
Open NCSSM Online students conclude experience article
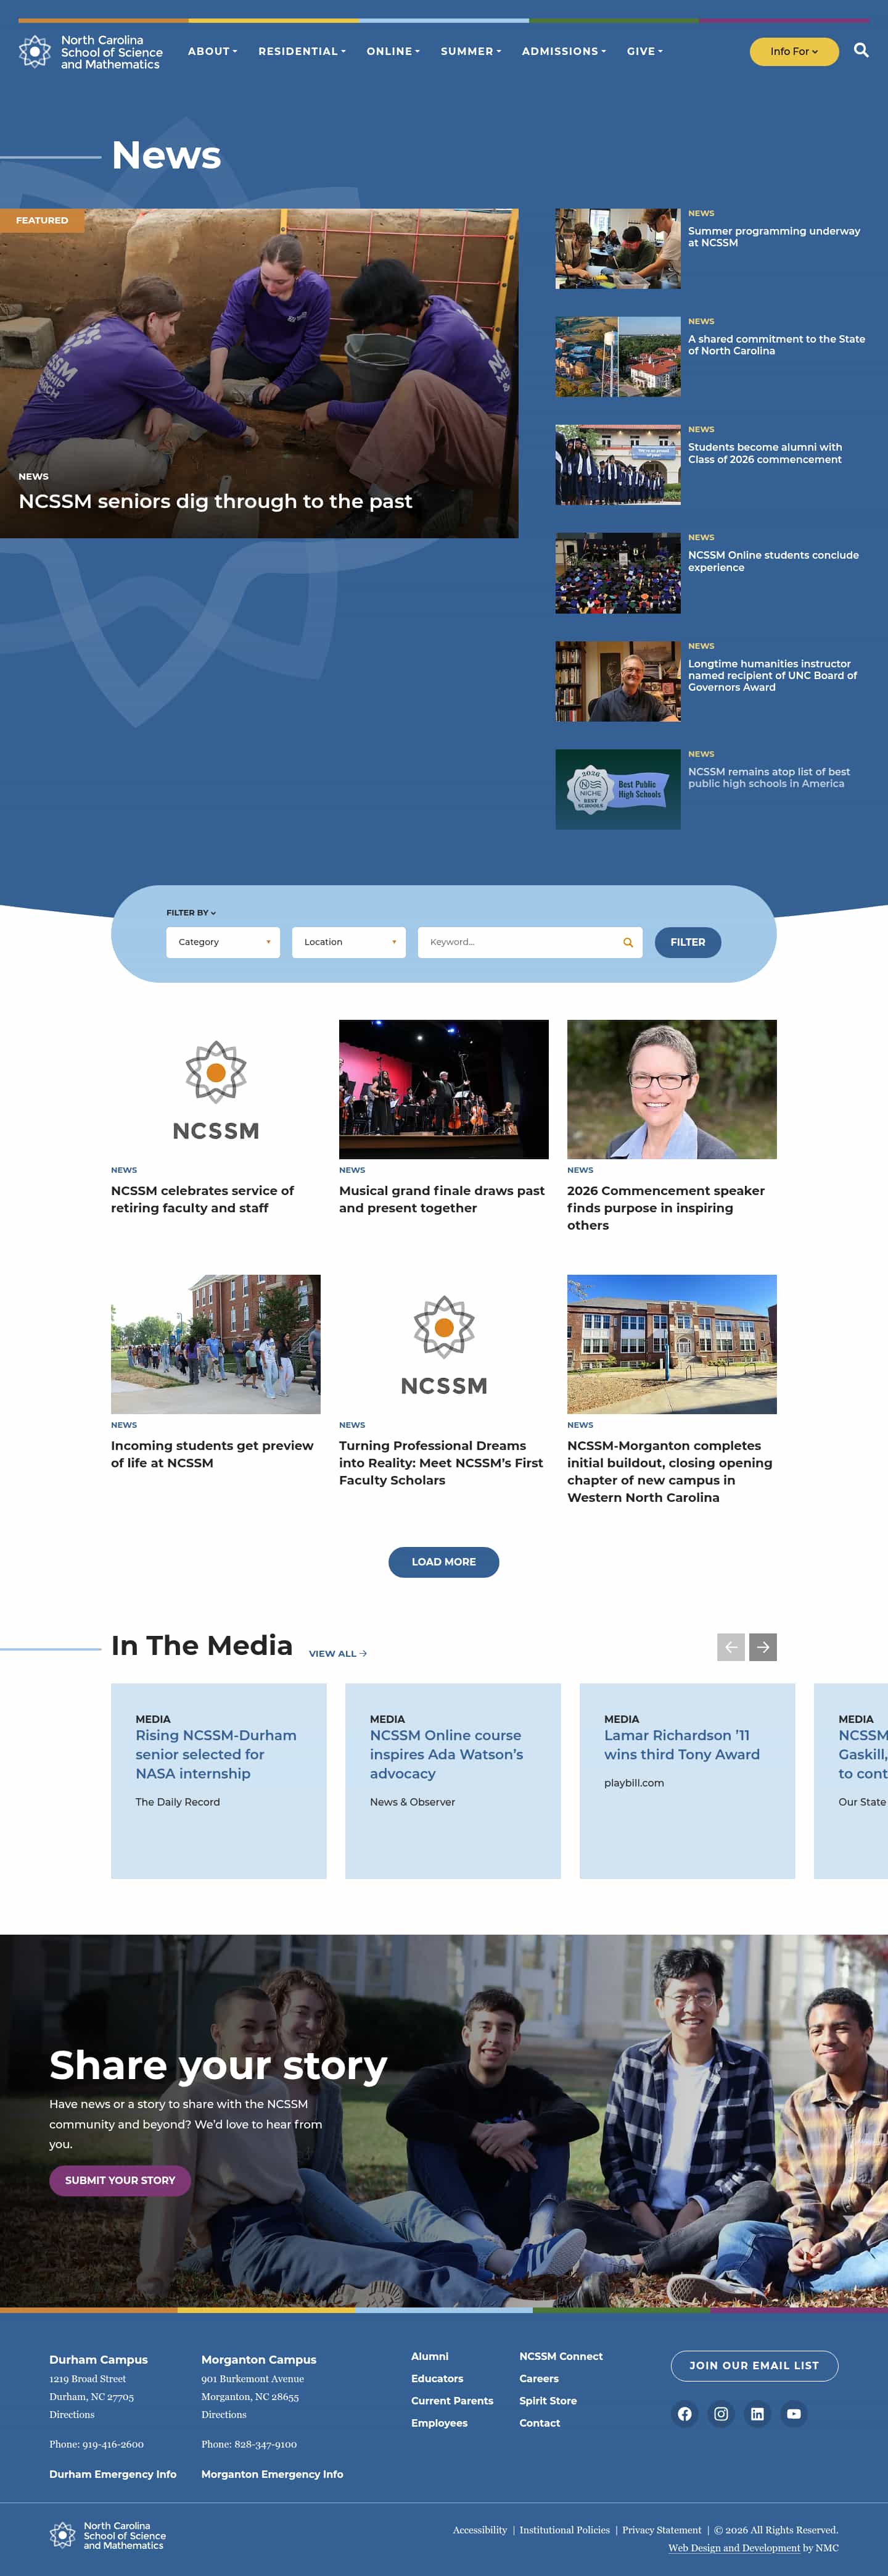773,561
